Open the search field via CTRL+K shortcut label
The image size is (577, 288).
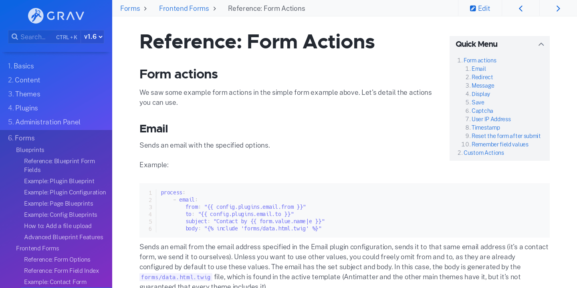coord(67,37)
